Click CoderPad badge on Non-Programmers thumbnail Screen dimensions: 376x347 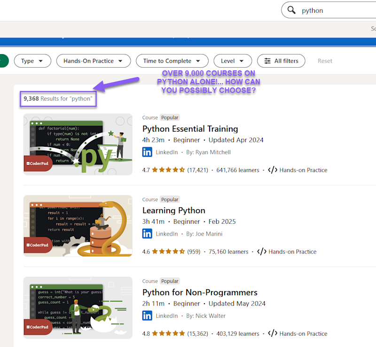38,327
